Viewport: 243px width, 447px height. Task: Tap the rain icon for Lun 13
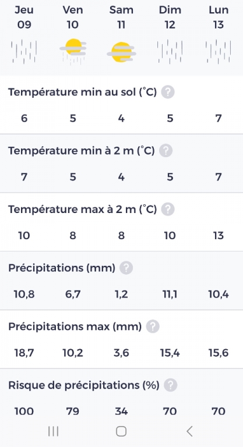219,52
